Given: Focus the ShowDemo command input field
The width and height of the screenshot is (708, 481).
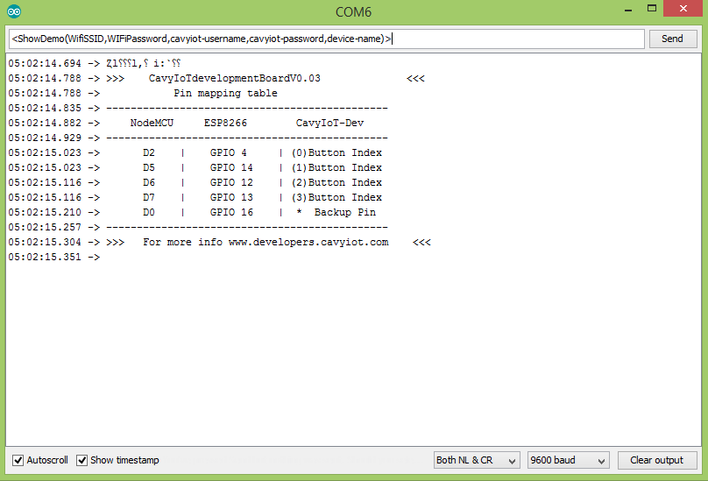Looking at the screenshot, I should 326,39.
